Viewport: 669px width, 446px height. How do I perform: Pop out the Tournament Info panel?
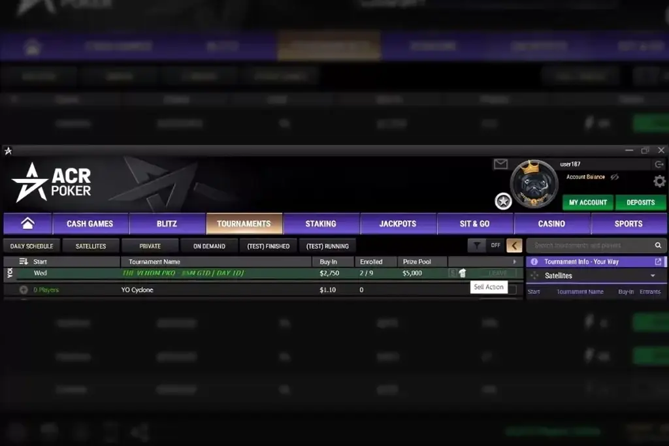coord(658,261)
